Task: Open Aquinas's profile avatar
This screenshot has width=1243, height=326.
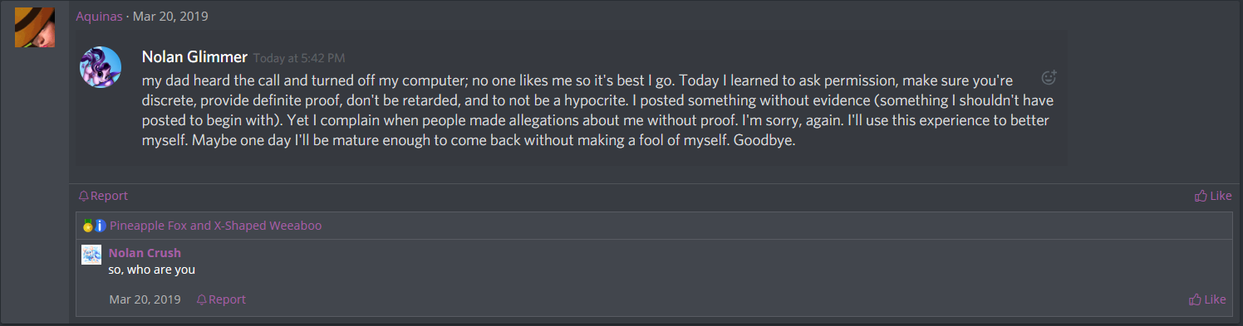Action: pos(35,27)
